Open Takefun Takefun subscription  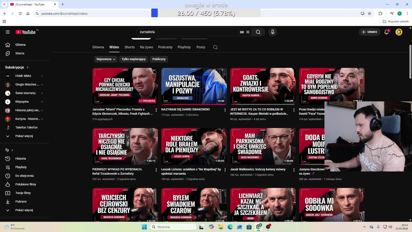coord(26,127)
